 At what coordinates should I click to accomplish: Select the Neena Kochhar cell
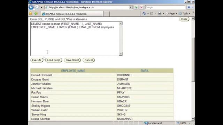[73, 119]
